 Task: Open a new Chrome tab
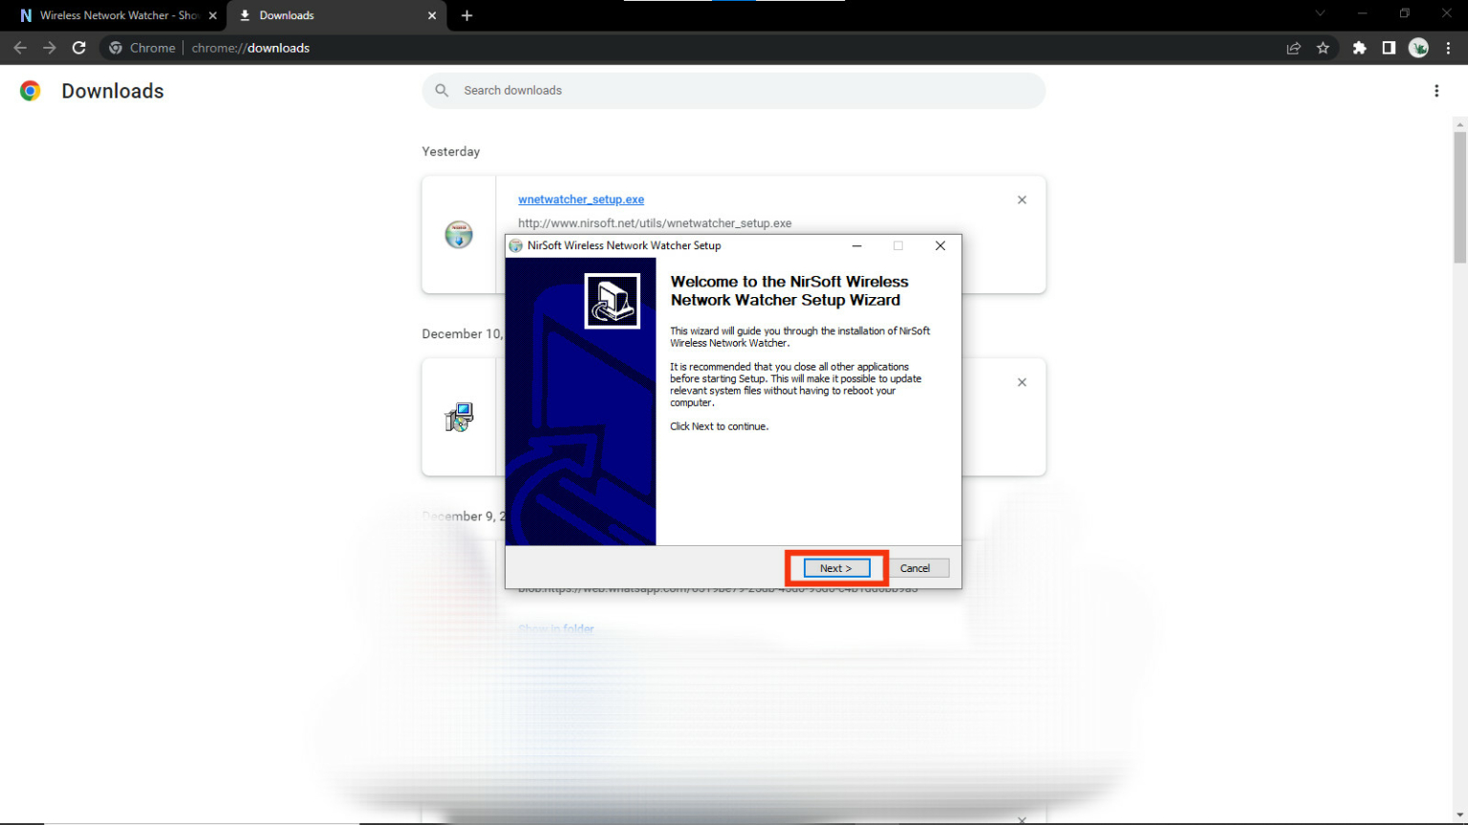click(466, 15)
